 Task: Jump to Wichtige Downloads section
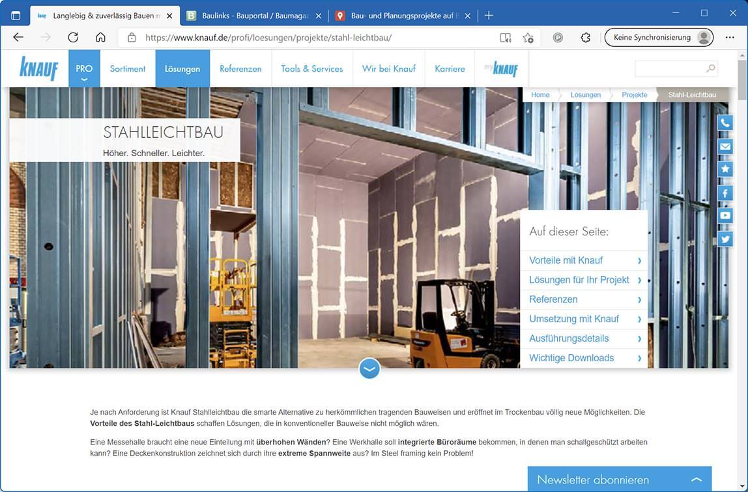[584, 358]
